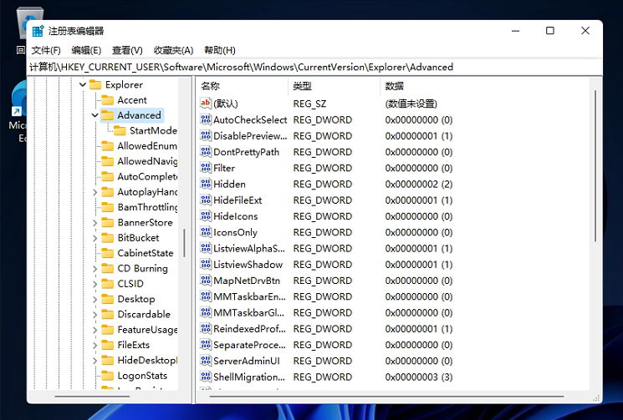Click the key tree horizontal scrollbar
Image resolution: width=623 pixels, height=420 pixels.
(x=92, y=396)
